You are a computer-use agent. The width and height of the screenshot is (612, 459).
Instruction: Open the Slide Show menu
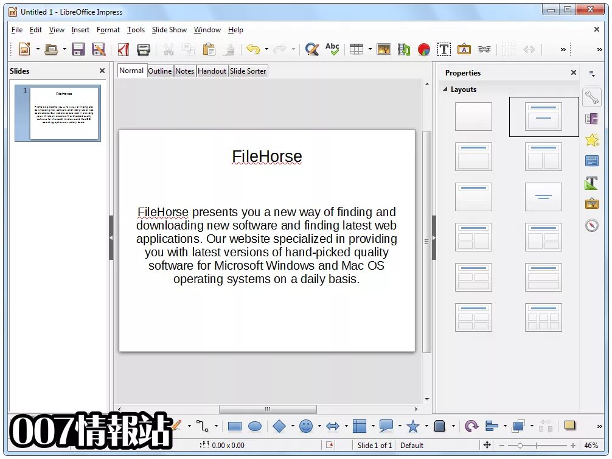tap(169, 30)
